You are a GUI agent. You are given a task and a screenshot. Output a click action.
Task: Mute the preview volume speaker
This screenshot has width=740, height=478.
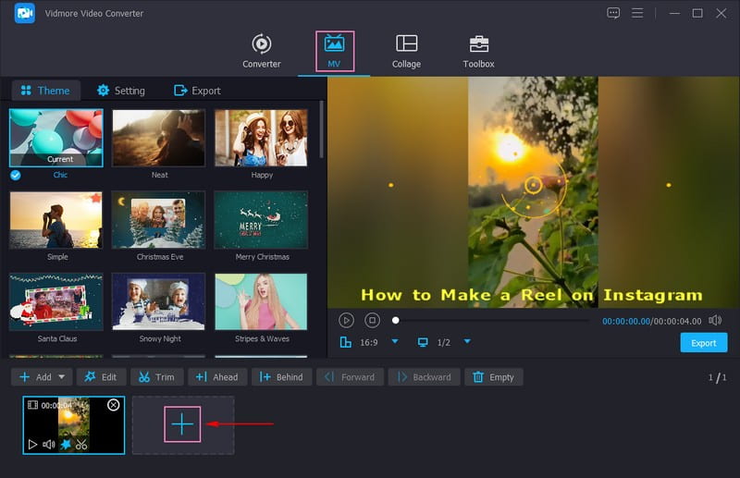click(715, 320)
